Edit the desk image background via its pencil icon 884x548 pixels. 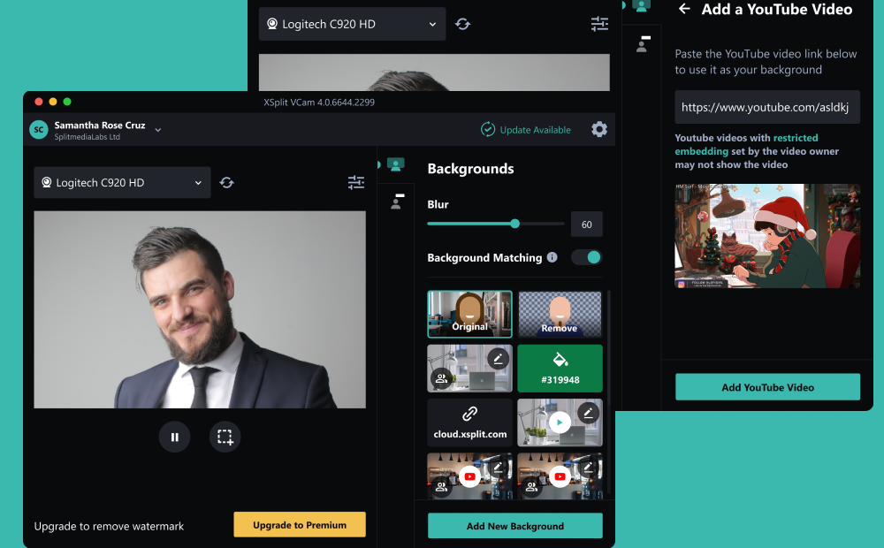498,359
